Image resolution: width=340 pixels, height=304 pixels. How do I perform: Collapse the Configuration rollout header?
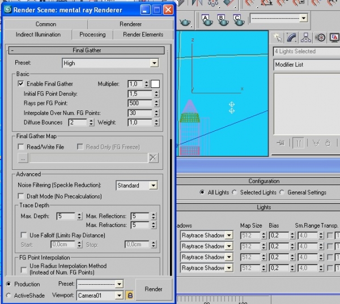(258, 181)
